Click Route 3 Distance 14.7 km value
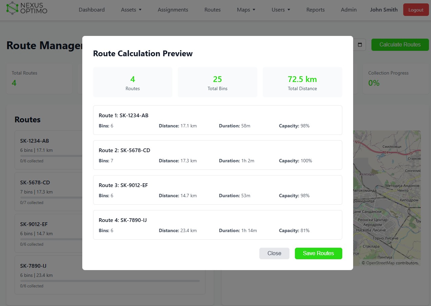This screenshot has width=431, height=306. (189, 196)
